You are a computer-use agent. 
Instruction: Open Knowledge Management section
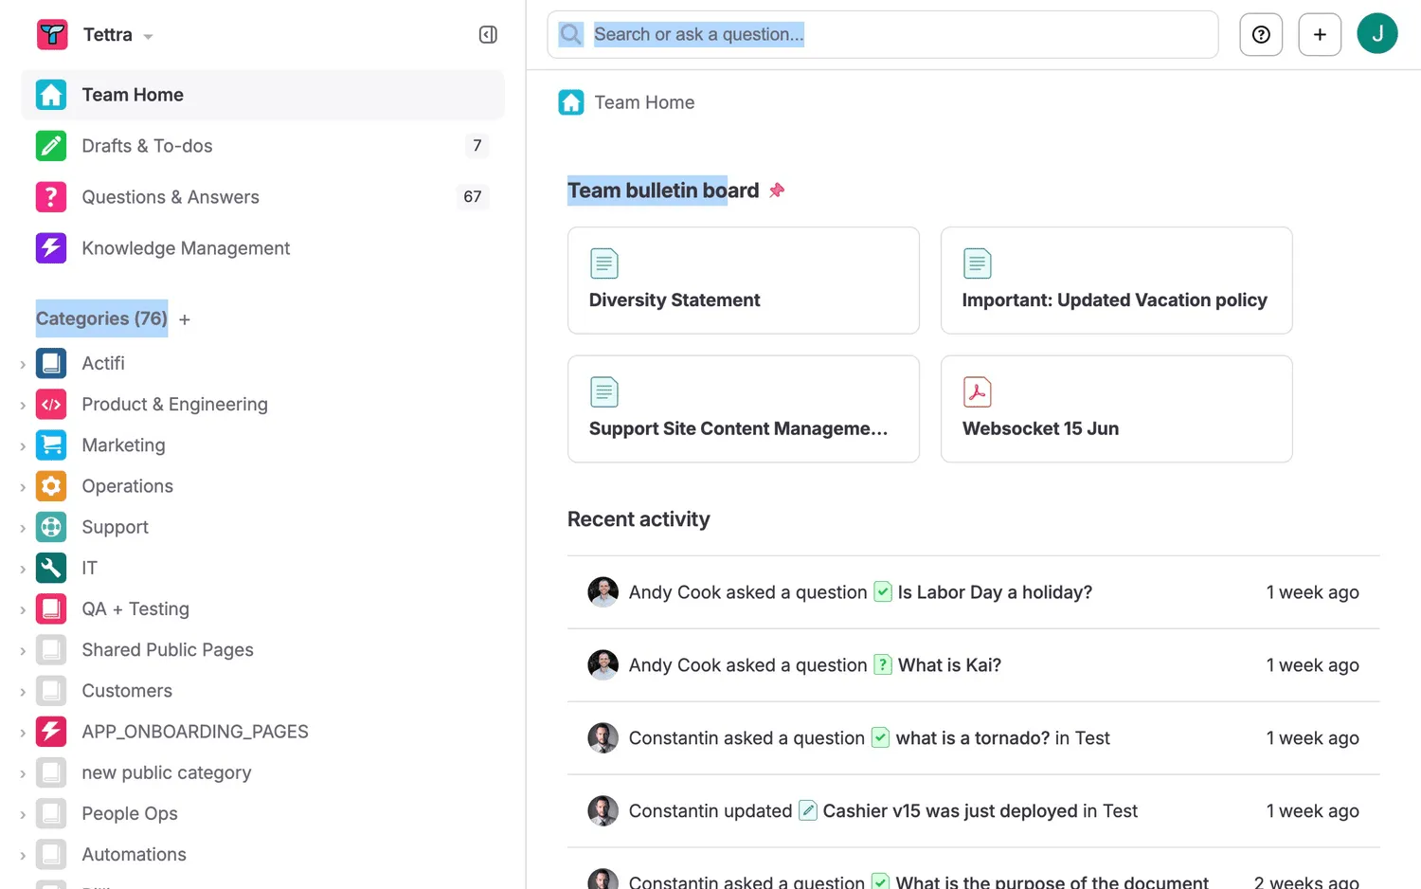click(x=262, y=248)
